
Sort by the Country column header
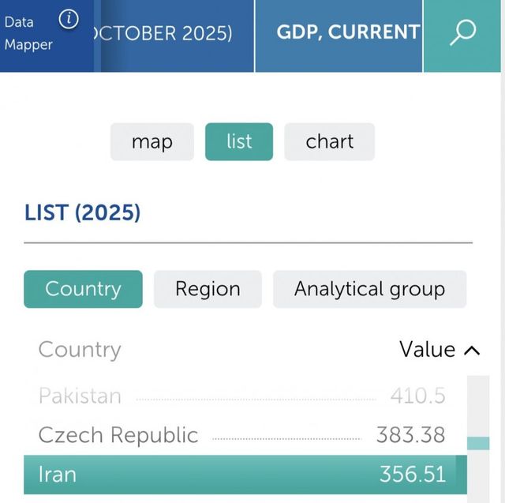click(80, 350)
